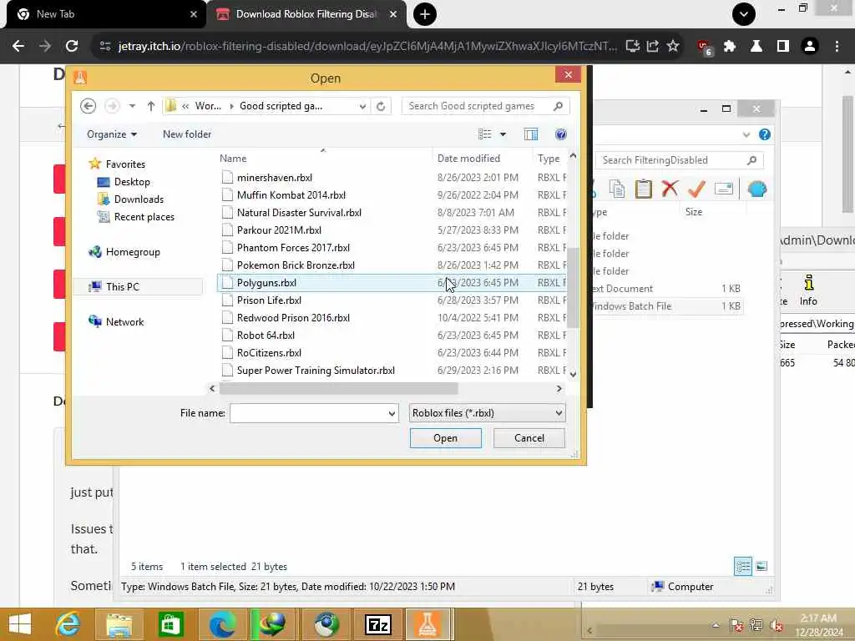The height and width of the screenshot is (641, 855).
Task: Click the red delete X in Explorer toolbar
Action: 670,189
